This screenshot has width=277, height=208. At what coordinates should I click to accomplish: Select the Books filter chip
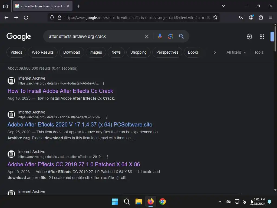tap(193, 52)
